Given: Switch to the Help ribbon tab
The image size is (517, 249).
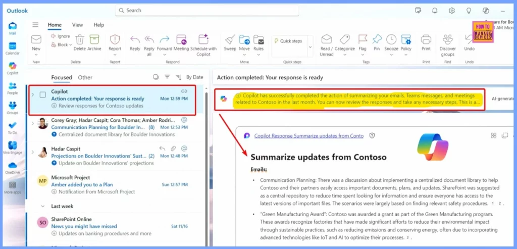Looking at the screenshot, I should [x=98, y=25].
